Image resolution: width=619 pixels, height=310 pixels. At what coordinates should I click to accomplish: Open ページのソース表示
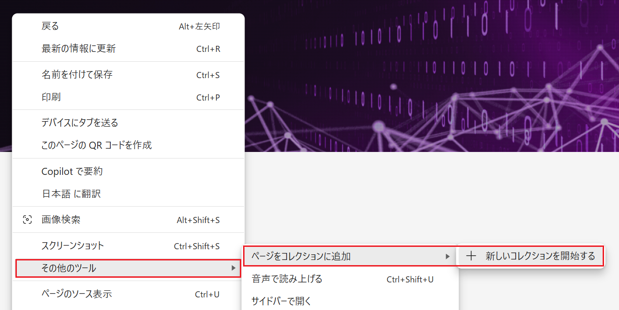[77, 294]
